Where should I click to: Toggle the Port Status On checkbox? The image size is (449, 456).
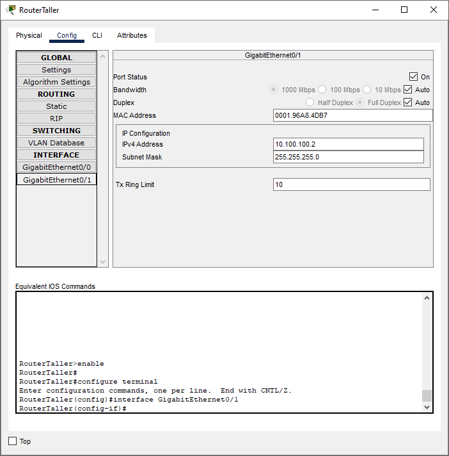click(x=413, y=77)
